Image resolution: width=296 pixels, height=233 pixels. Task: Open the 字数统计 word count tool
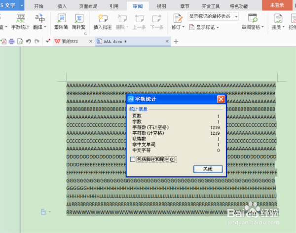click(x=20, y=22)
